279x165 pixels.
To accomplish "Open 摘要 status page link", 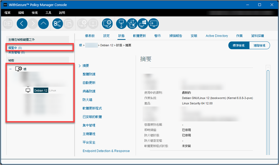I will click(x=86, y=66).
